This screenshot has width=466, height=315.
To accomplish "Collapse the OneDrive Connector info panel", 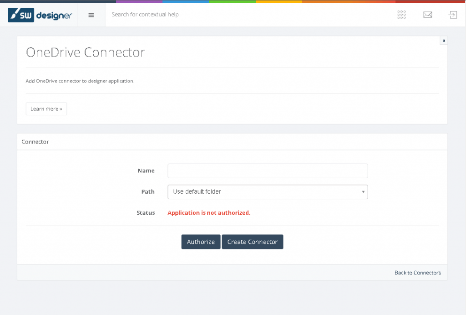I will (444, 41).
